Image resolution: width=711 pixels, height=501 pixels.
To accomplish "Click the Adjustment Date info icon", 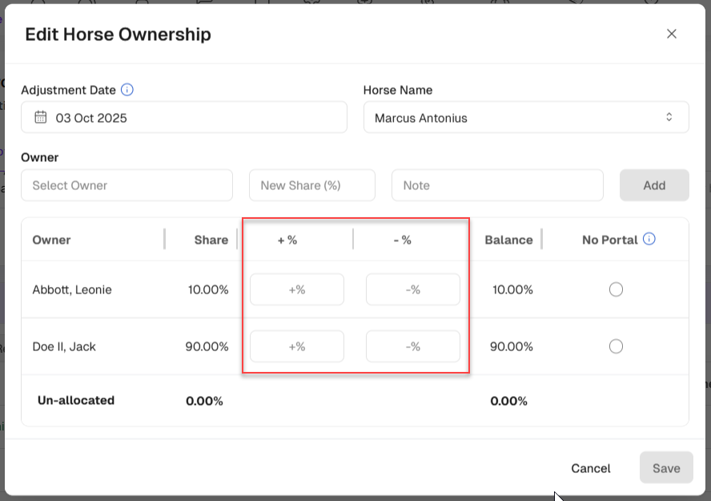I will (127, 90).
